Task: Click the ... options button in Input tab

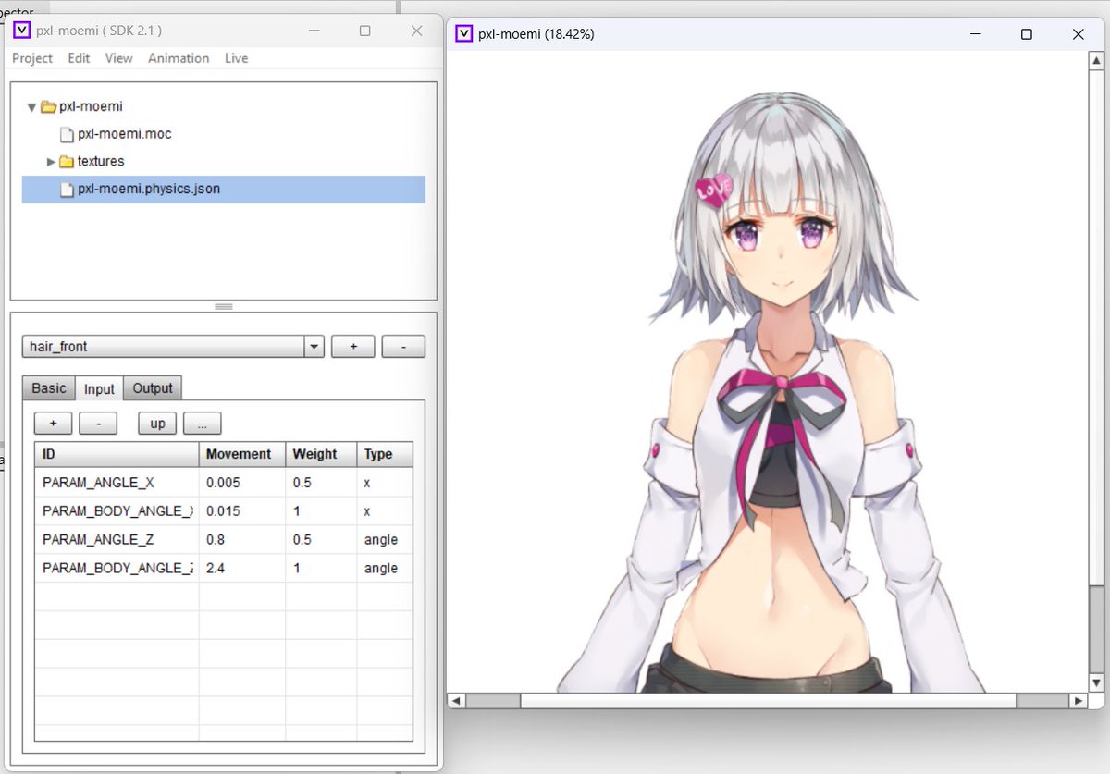Action: pyautogui.click(x=202, y=423)
